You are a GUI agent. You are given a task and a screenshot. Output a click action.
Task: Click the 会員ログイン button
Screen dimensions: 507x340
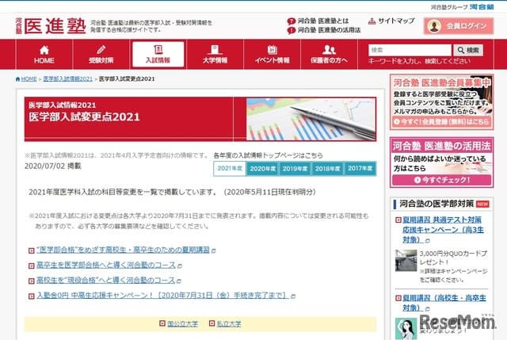(459, 26)
